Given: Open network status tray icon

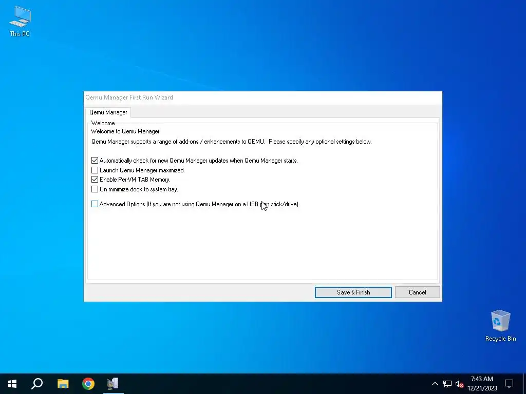Looking at the screenshot, I should click(x=447, y=384).
